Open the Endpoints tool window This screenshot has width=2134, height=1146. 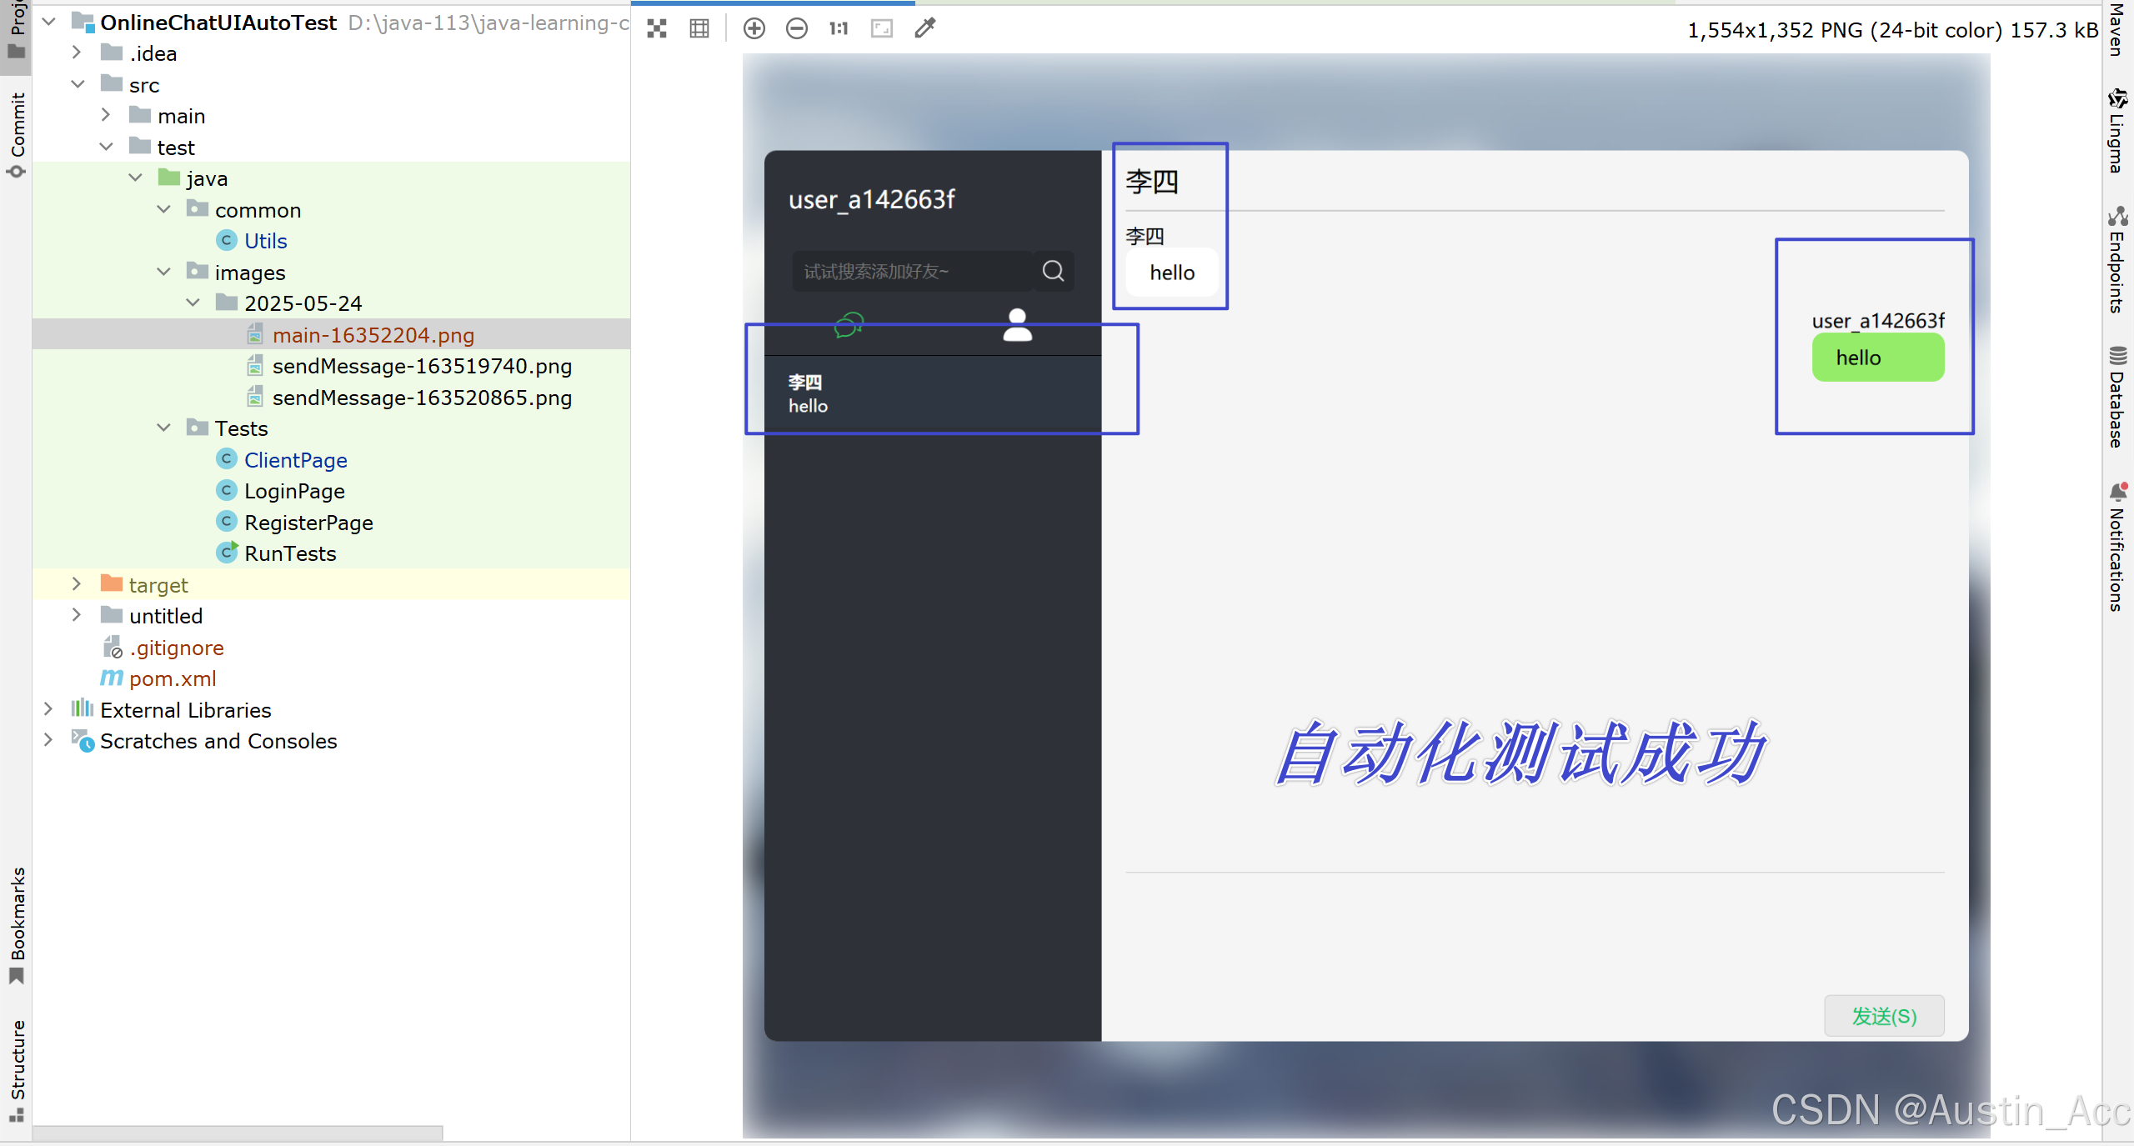click(2117, 260)
